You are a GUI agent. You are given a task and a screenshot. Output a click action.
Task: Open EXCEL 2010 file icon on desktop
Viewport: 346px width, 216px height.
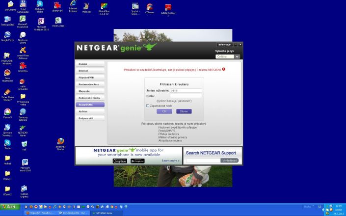[58, 22]
